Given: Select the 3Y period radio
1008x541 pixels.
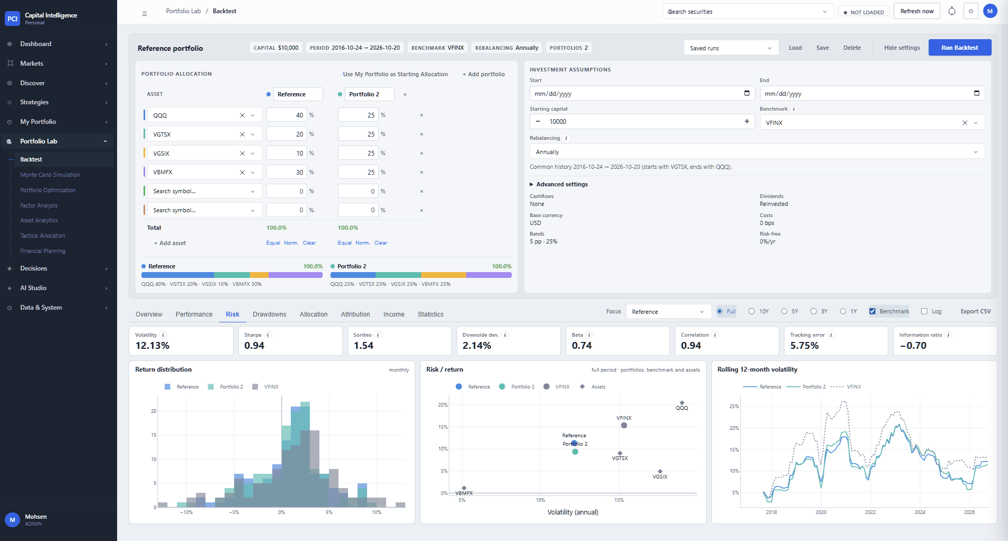Looking at the screenshot, I should (x=814, y=311).
